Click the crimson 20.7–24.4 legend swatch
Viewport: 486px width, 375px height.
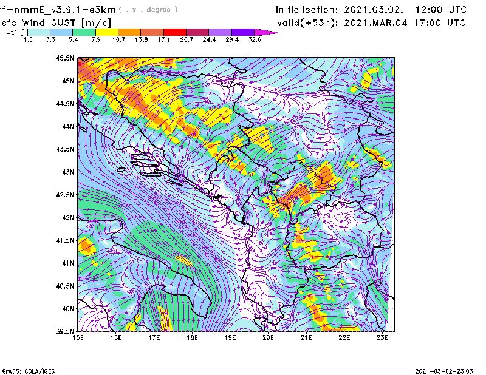pos(197,32)
